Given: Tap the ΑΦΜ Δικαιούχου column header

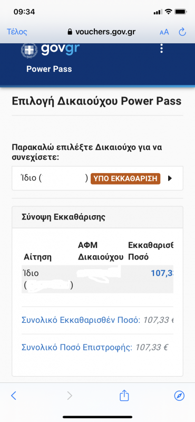Looking at the screenshot, I should click(x=100, y=251).
